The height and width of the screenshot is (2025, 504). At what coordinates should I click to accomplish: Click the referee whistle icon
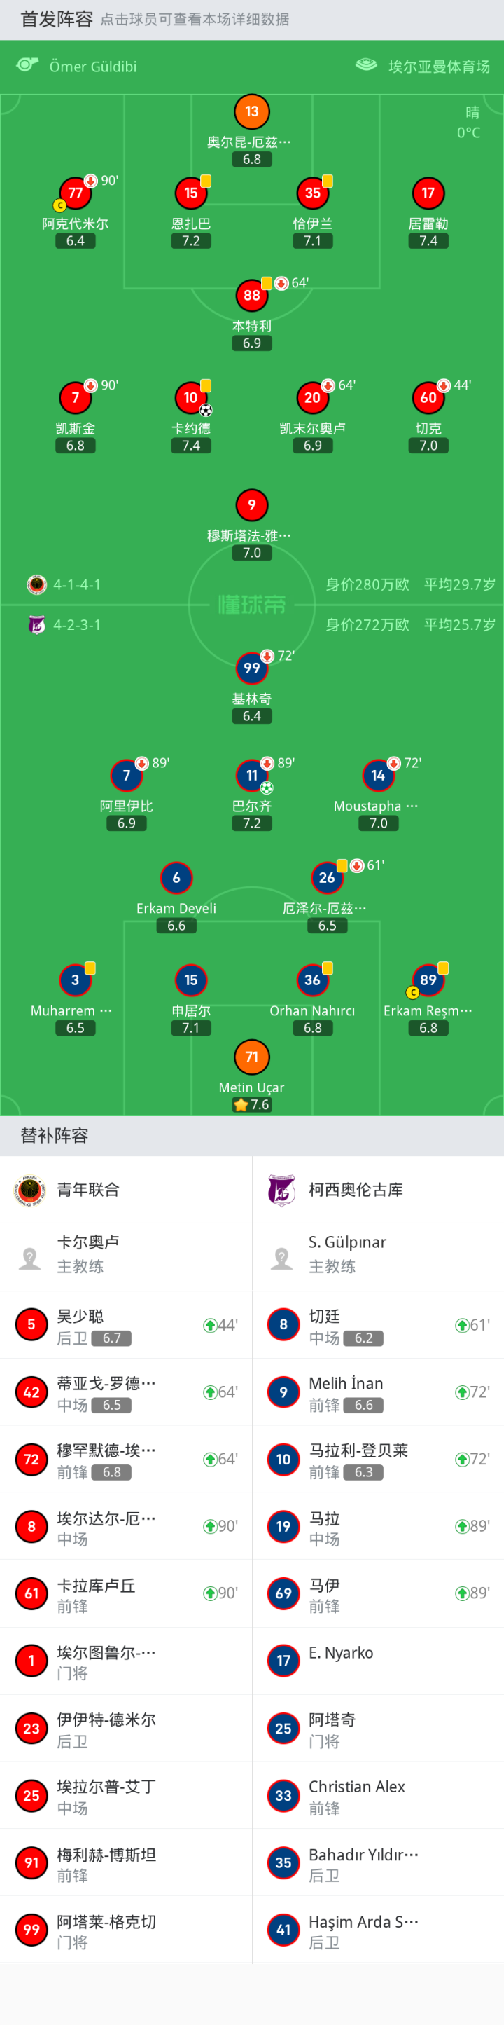pos(27,65)
